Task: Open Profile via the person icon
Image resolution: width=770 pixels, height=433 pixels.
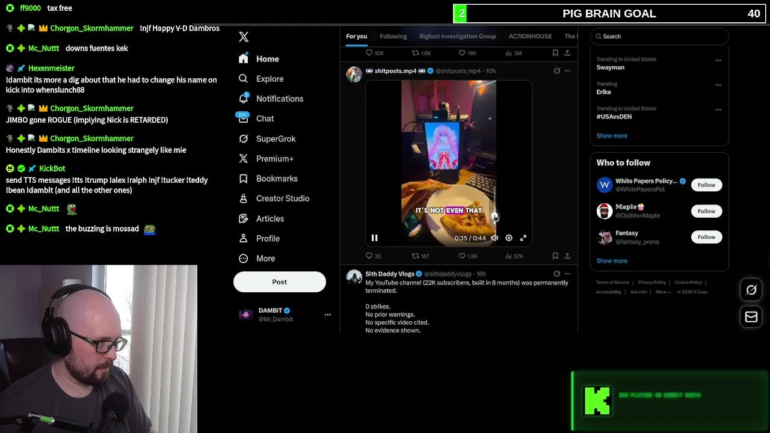Action: (x=243, y=238)
